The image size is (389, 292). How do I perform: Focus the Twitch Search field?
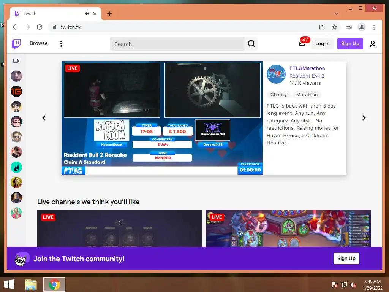pyautogui.click(x=177, y=44)
